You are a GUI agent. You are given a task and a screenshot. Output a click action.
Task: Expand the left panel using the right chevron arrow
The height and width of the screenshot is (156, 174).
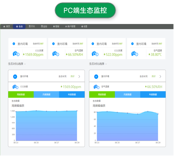pos(79,77)
